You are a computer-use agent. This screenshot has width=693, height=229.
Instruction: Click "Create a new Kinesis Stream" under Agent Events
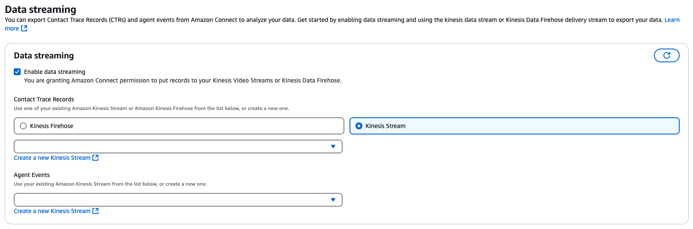(x=52, y=211)
